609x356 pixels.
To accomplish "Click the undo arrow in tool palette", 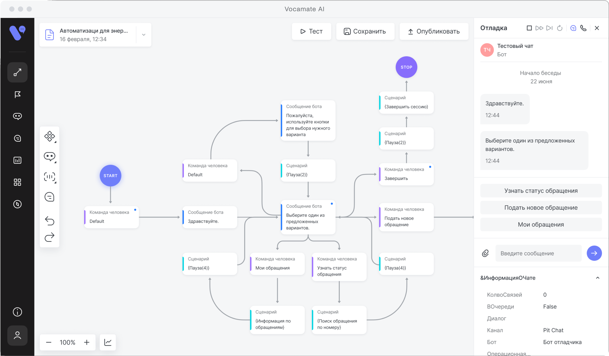I will 50,221.
